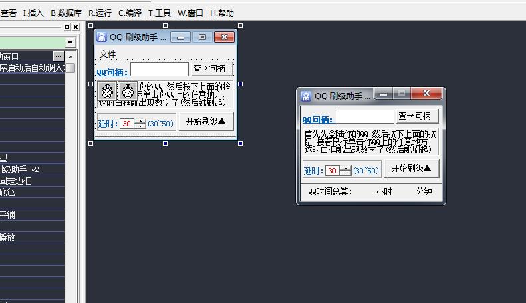
Task: Click 查→句柄 button in design form
Action: (211, 68)
